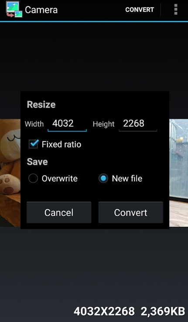This screenshot has height=322, width=188.
Task: Tap the 2,369KB file size text
Action: [x=163, y=311]
